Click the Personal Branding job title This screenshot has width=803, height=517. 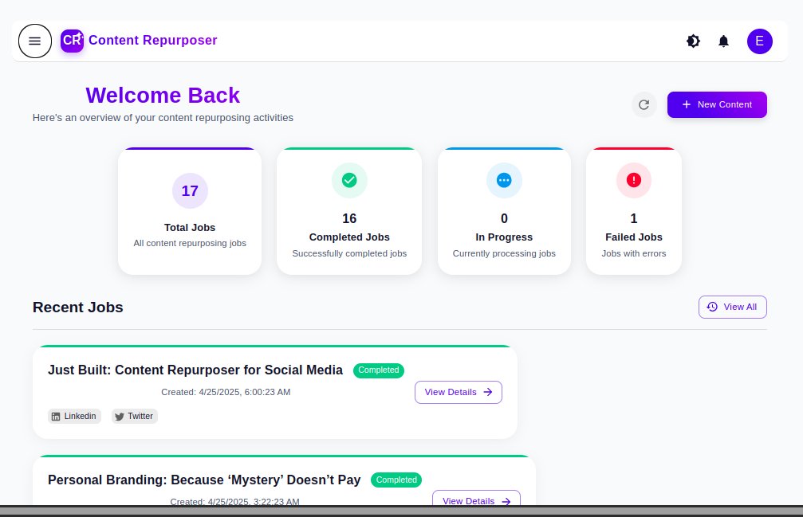pyautogui.click(x=204, y=480)
